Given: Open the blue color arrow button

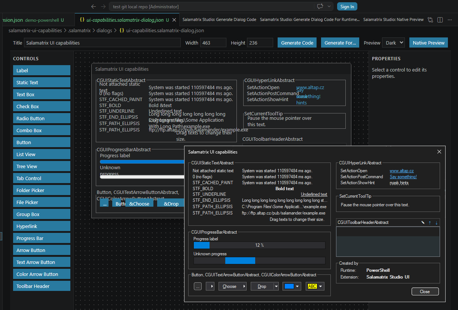Looking at the screenshot, I should coord(292,286).
